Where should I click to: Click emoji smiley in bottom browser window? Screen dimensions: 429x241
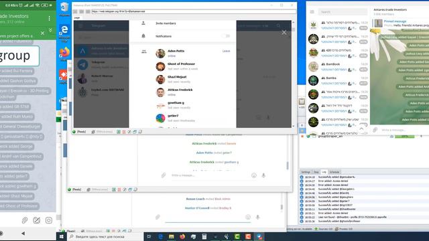click(248, 217)
